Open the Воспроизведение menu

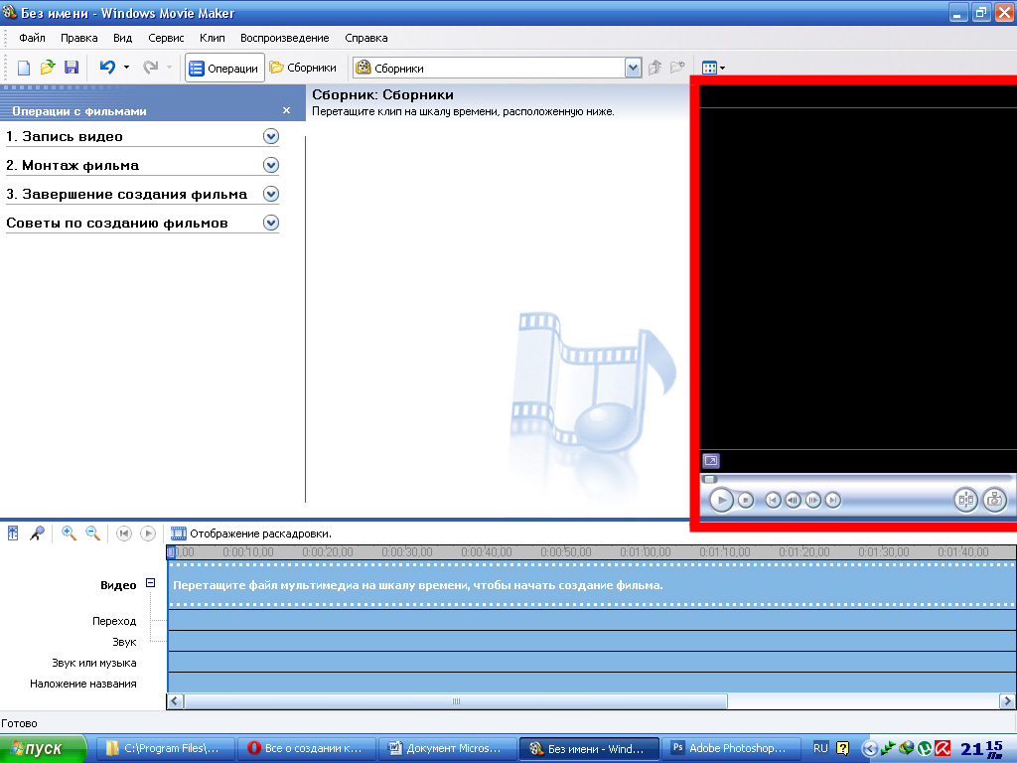(x=285, y=38)
